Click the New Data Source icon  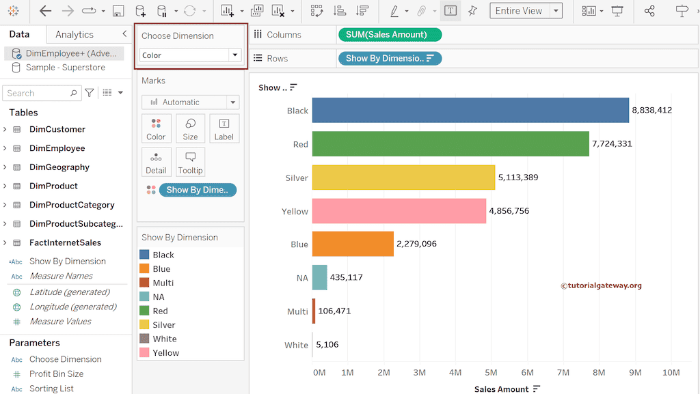140,11
